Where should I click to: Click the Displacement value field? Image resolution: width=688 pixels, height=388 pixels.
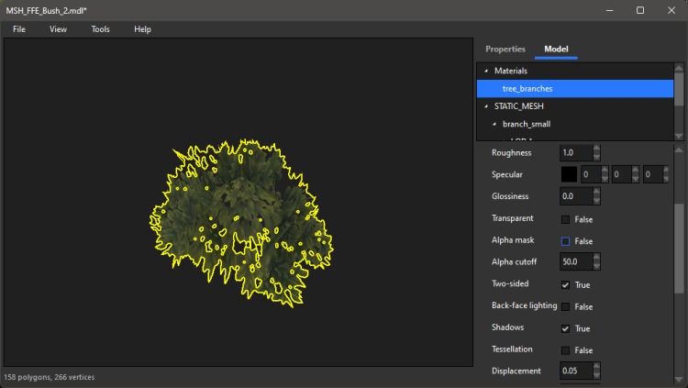tap(575, 371)
